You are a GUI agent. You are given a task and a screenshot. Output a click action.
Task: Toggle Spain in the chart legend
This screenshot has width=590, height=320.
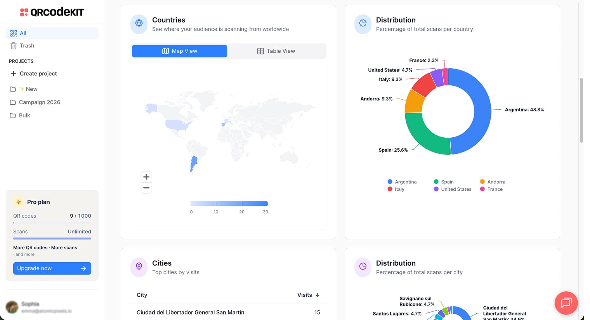444,182
